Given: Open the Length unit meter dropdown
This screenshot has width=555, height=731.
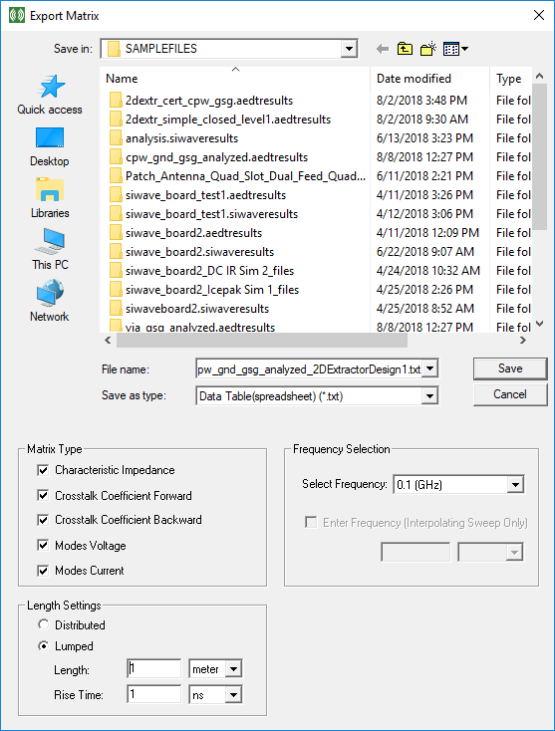Looking at the screenshot, I should (233, 669).
